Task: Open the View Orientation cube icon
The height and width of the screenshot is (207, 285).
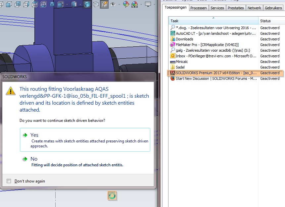Action: tap(61, 4)
